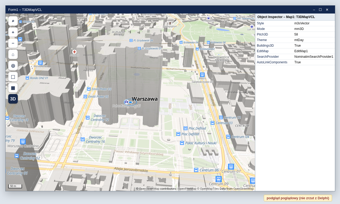The image size is (340, 204).
Task: Open the OpenMapTiles attribution link
Action: click(x=209, y=189)
